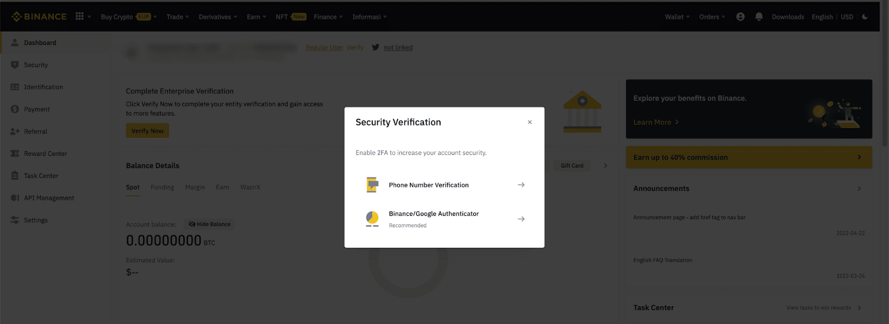
Task: Click the Reward Center ticket icon
Action: pyautogui.click(x=15, y=154)
